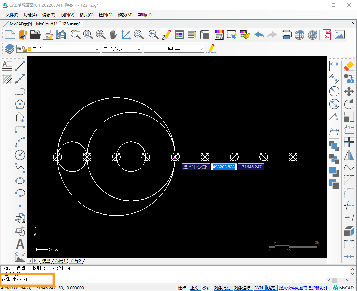Image resolution: width=357 pixels, height=291 pixels.
Task: Open the ByLayer linetype dropdown
Action: click(201, 49)
